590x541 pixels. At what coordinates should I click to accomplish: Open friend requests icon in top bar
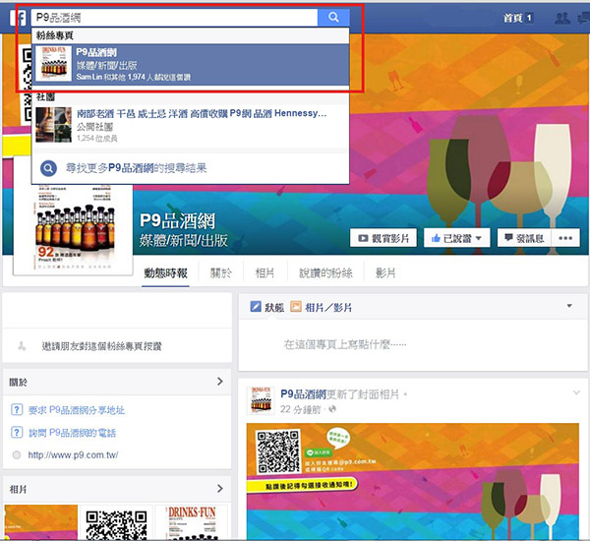pyautogui.click(x=562, y=18)
